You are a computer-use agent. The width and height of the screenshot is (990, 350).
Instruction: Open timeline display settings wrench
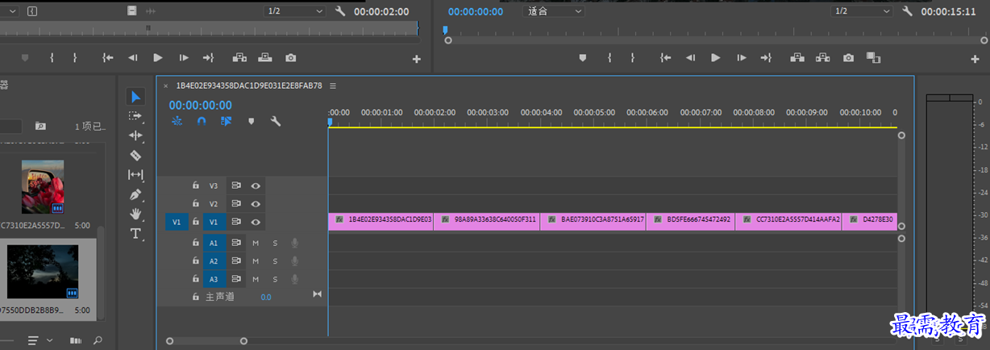pyautogui.click(x=275, y=121)
